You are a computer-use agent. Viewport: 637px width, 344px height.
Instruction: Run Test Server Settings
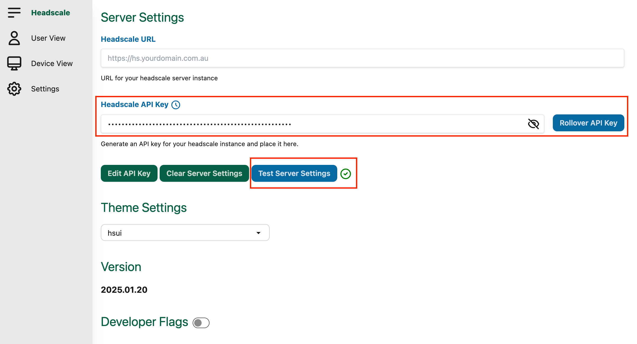(x=294, y=173)
